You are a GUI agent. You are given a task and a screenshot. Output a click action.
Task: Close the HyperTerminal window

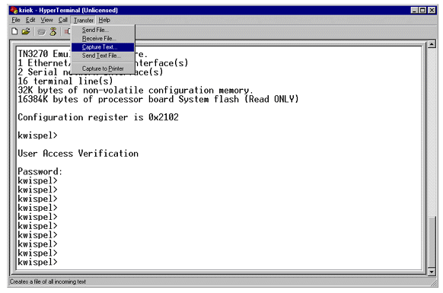432,11
